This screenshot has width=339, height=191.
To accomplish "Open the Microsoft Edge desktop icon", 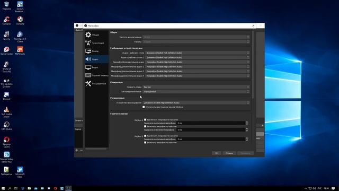I will [x=20, y=172].
